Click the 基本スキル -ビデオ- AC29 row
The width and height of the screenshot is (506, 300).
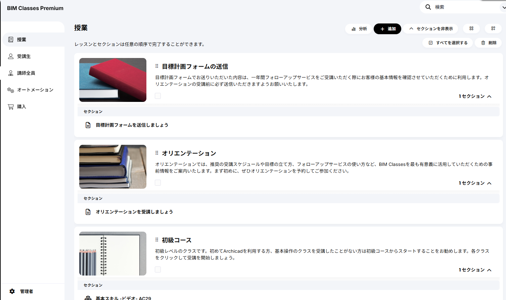click(x=123, y=298)
